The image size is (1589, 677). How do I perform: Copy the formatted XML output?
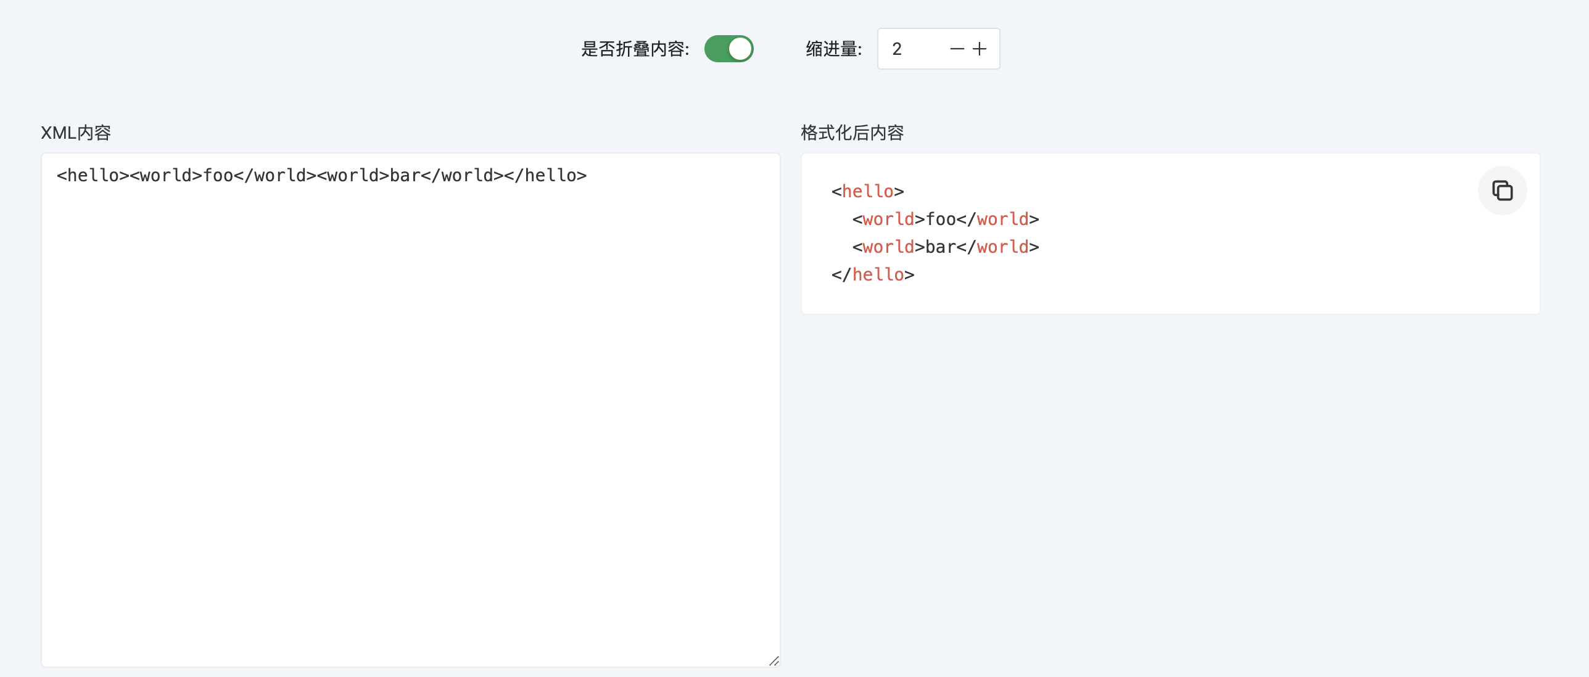point(1502,191)
